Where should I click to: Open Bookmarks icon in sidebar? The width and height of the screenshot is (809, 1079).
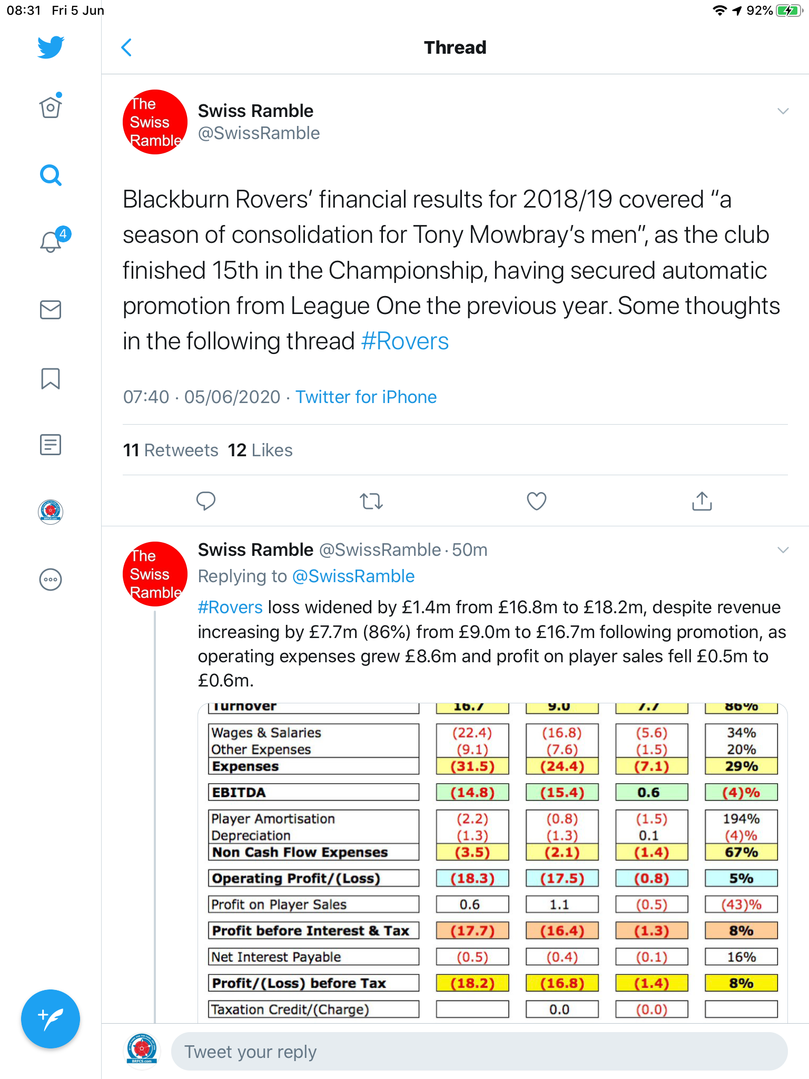(x=51, y=378)
